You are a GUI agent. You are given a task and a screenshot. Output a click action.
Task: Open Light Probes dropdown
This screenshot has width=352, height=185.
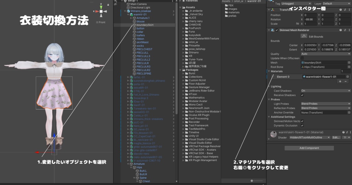[326, 104]
